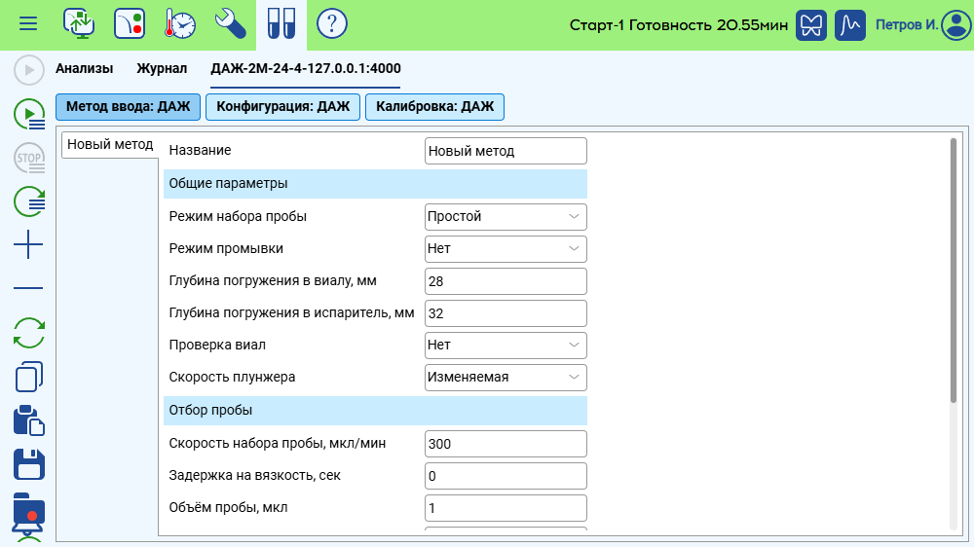Click the vertical scrollbar of parameters panel
The width and height of the screenshot is (974, 547).
coord(953,271)
